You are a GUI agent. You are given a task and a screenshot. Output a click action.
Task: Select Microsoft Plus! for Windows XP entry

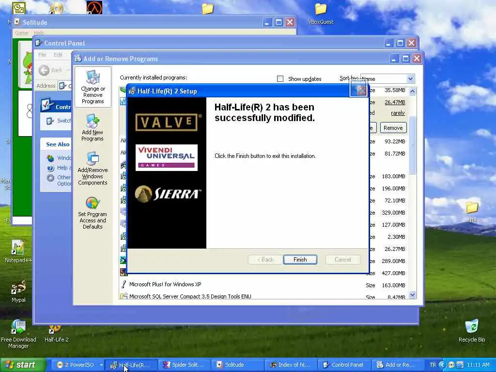click(x=165, y=284)
